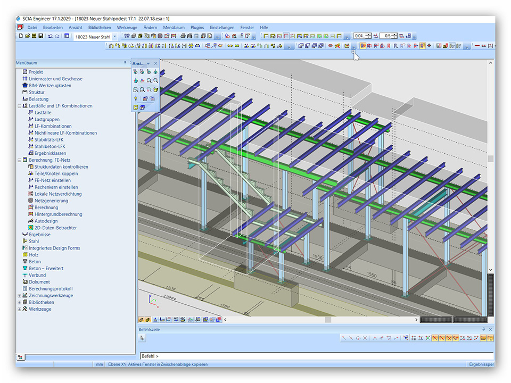
Task: Click the New document icon
Action: 21,36
